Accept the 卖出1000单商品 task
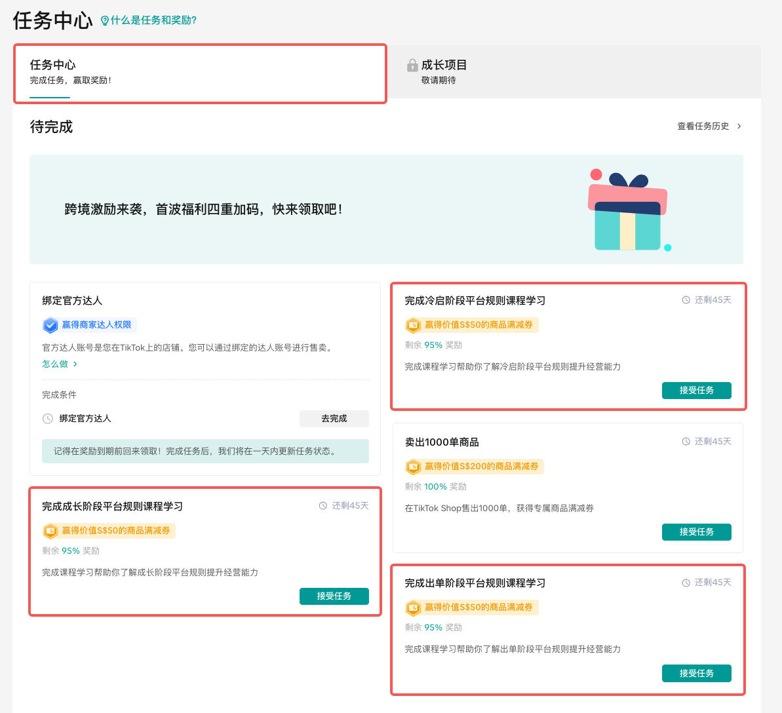The image size is (782, 713). click(696, 532)
